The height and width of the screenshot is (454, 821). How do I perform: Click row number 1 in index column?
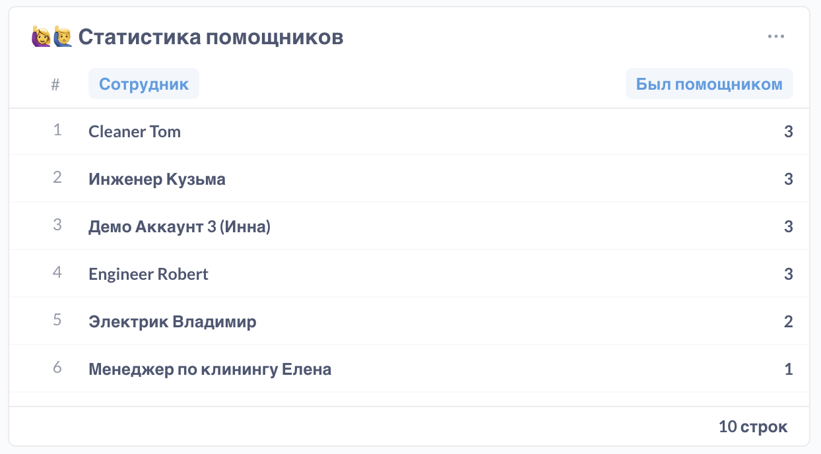(57, 130)
